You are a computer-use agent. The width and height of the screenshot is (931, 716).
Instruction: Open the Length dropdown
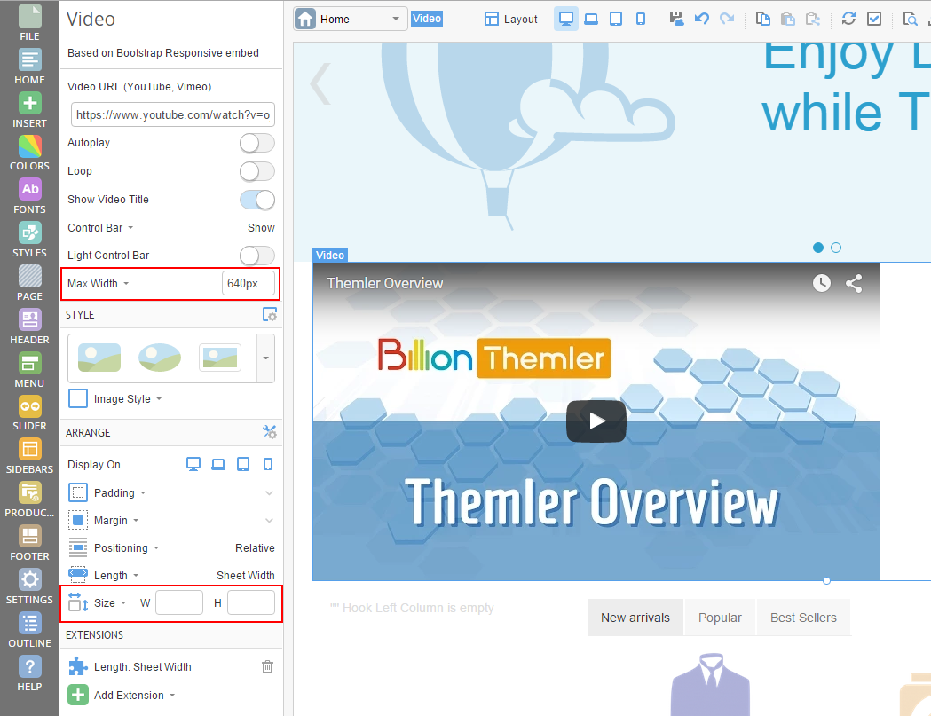pyautogui.click(x=116, y=575)
